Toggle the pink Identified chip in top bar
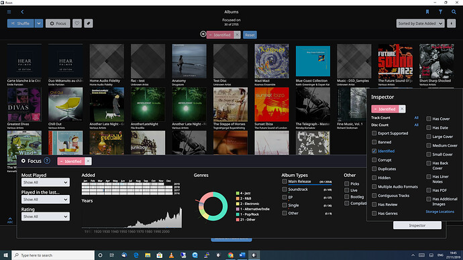Screen dimensions: 463x260 click(x=220, y=35)
